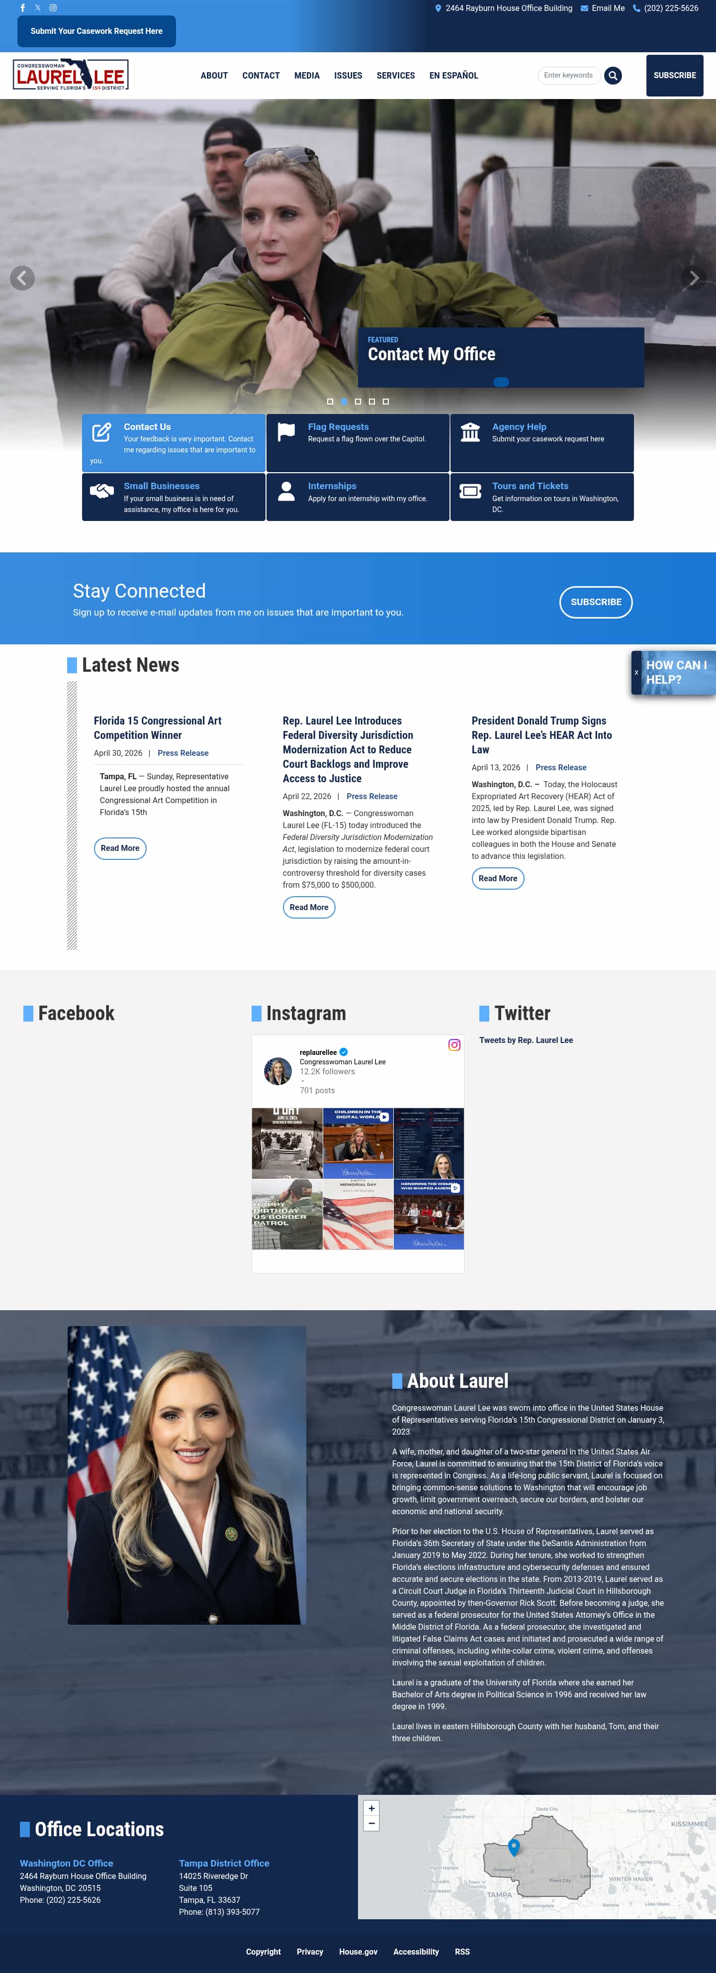Viewport: 716px width, 1973px height.
Task: Click the dark Subscribe button in header
Action: pyautogui.click(x=675, y=75)
